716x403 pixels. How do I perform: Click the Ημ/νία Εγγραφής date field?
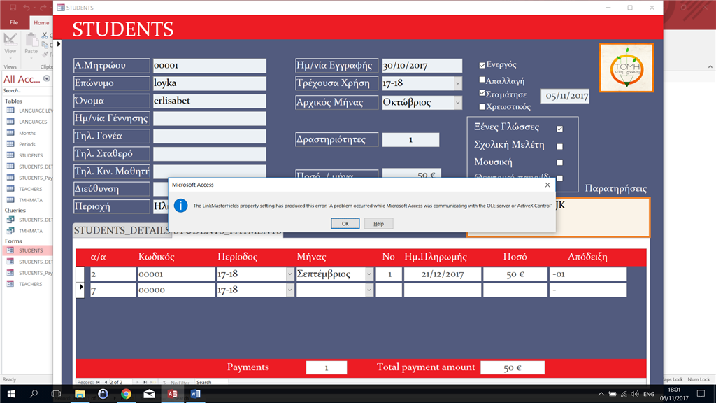[422, 65]
